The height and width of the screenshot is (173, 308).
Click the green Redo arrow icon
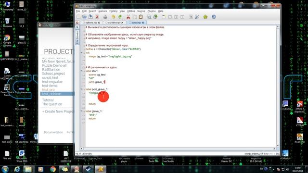[120, 17]
